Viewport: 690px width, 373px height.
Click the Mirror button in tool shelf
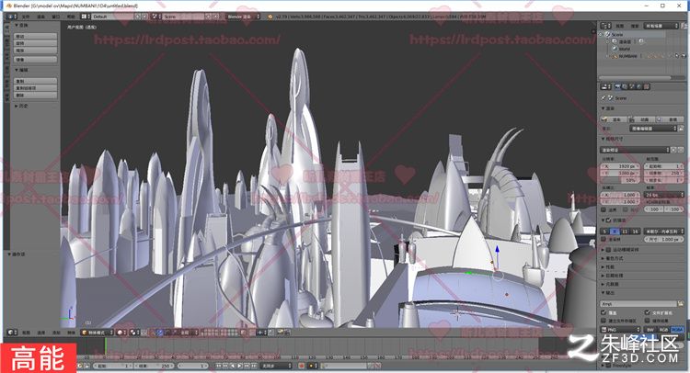pyautogui.click(x=35, y=60)
